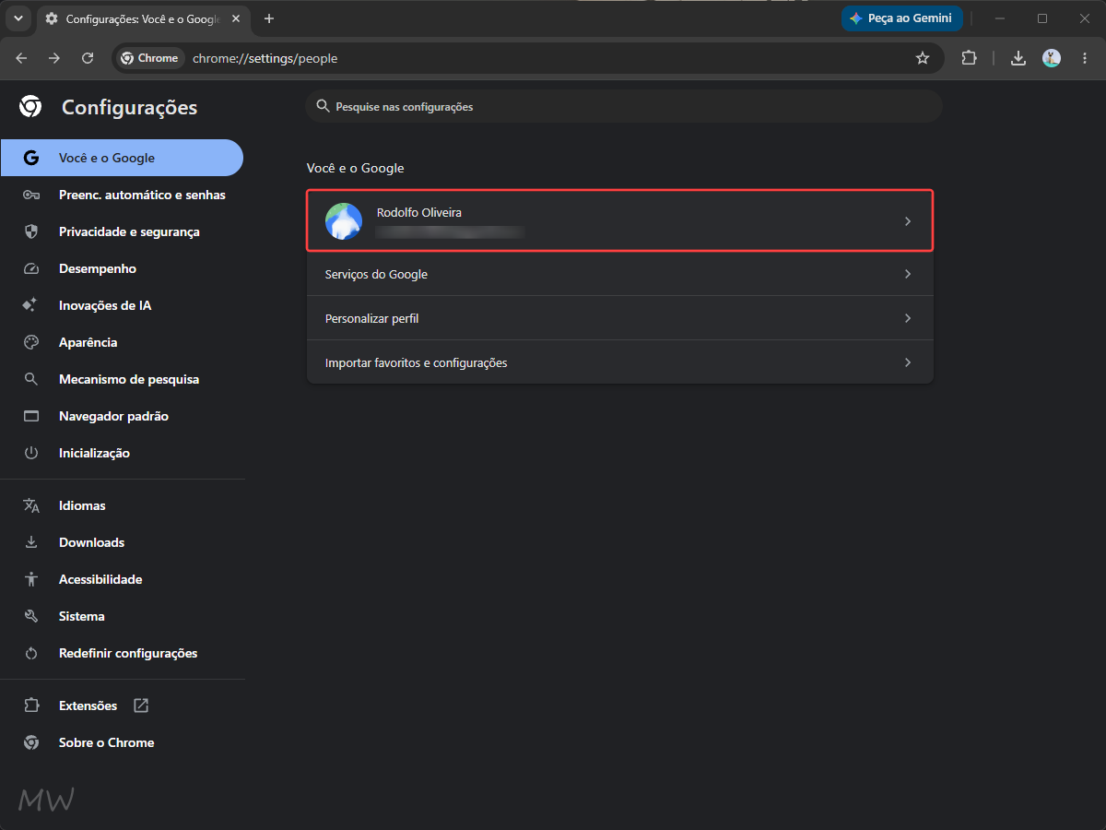Open the tab search dropdown arrow
The image size is (1106, 830).
point(18,18)
